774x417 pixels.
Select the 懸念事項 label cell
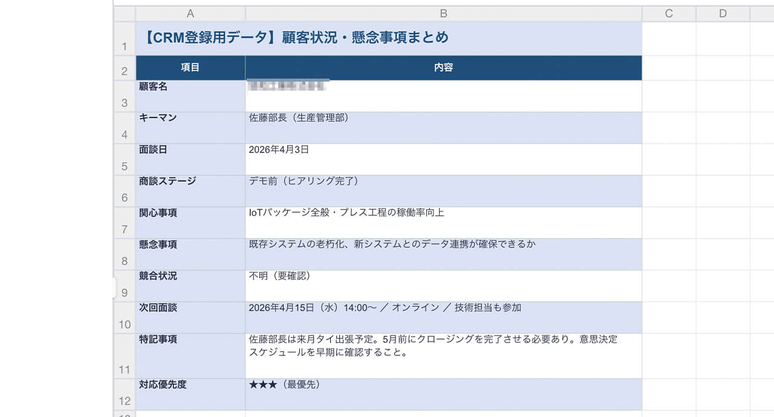coord(190,254)
